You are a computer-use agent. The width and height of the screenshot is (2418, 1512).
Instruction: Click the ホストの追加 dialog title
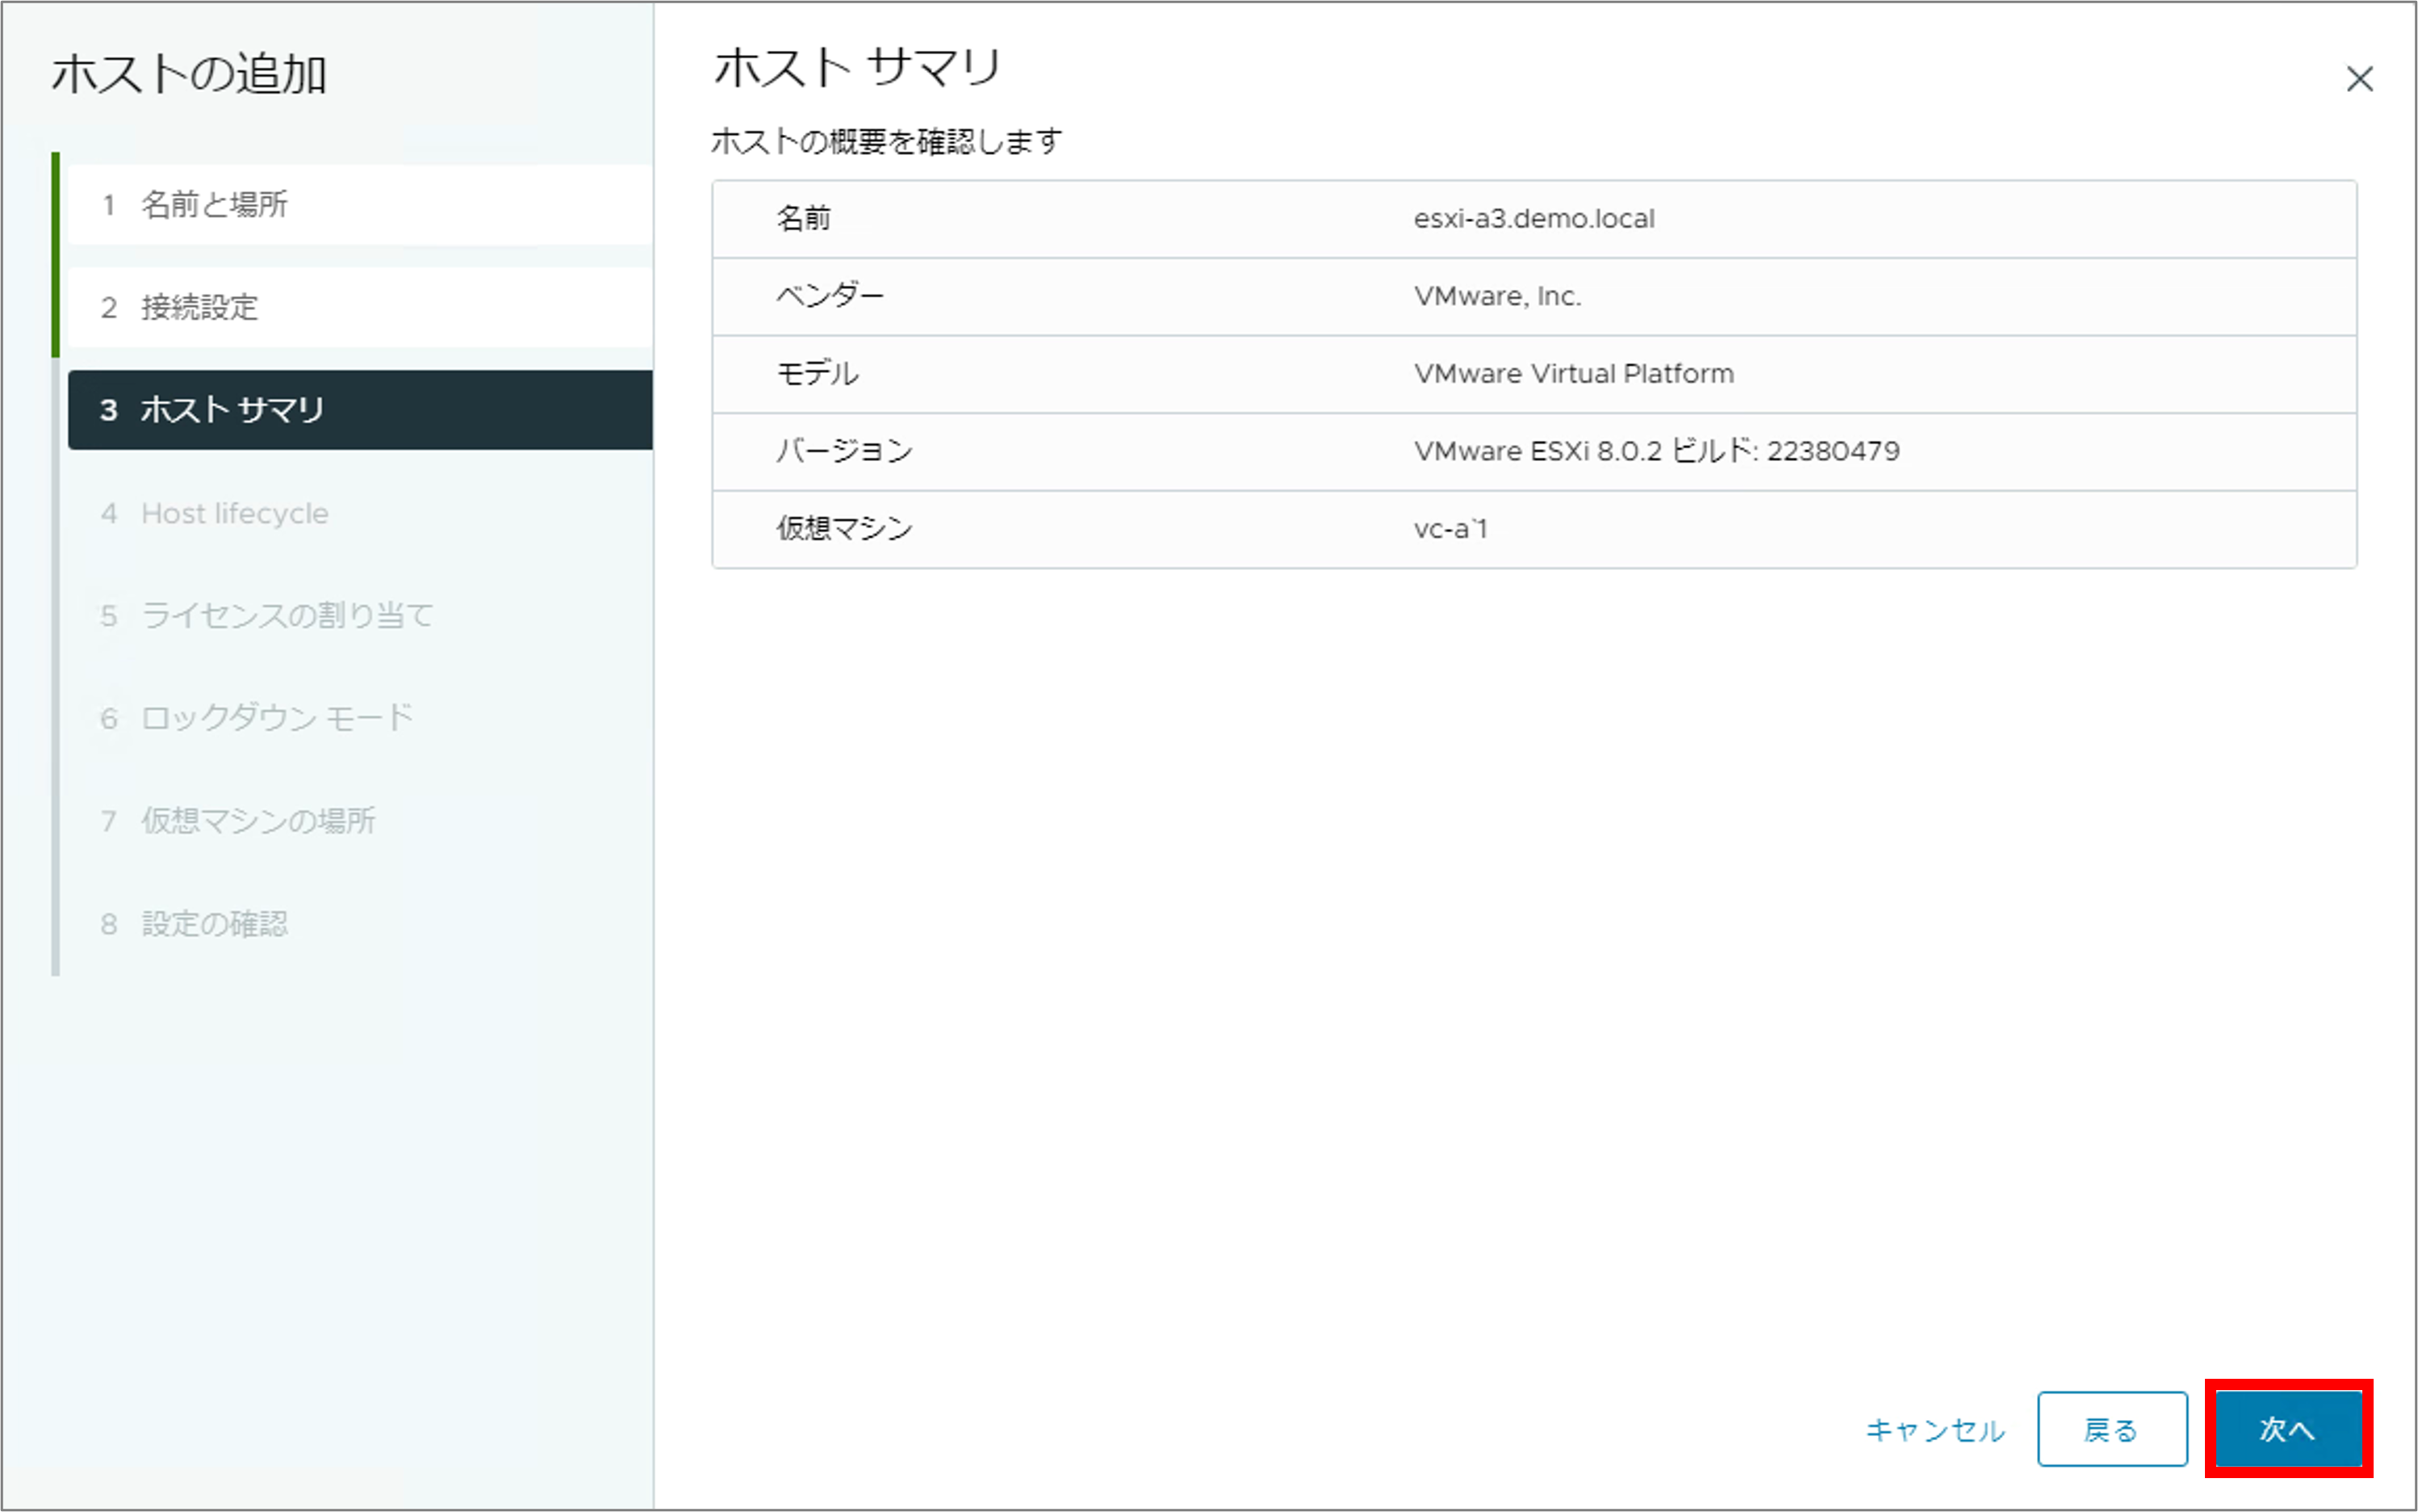click(x=189, y=74)
